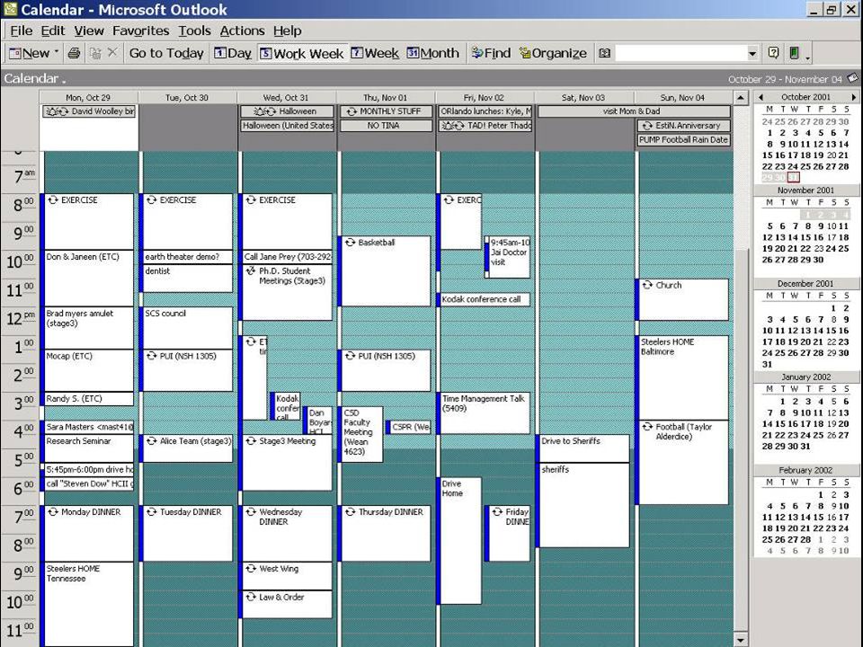Select the Sat, Nov 03 day header
Viewport: 863px width, 647px height.
(583, 97)
